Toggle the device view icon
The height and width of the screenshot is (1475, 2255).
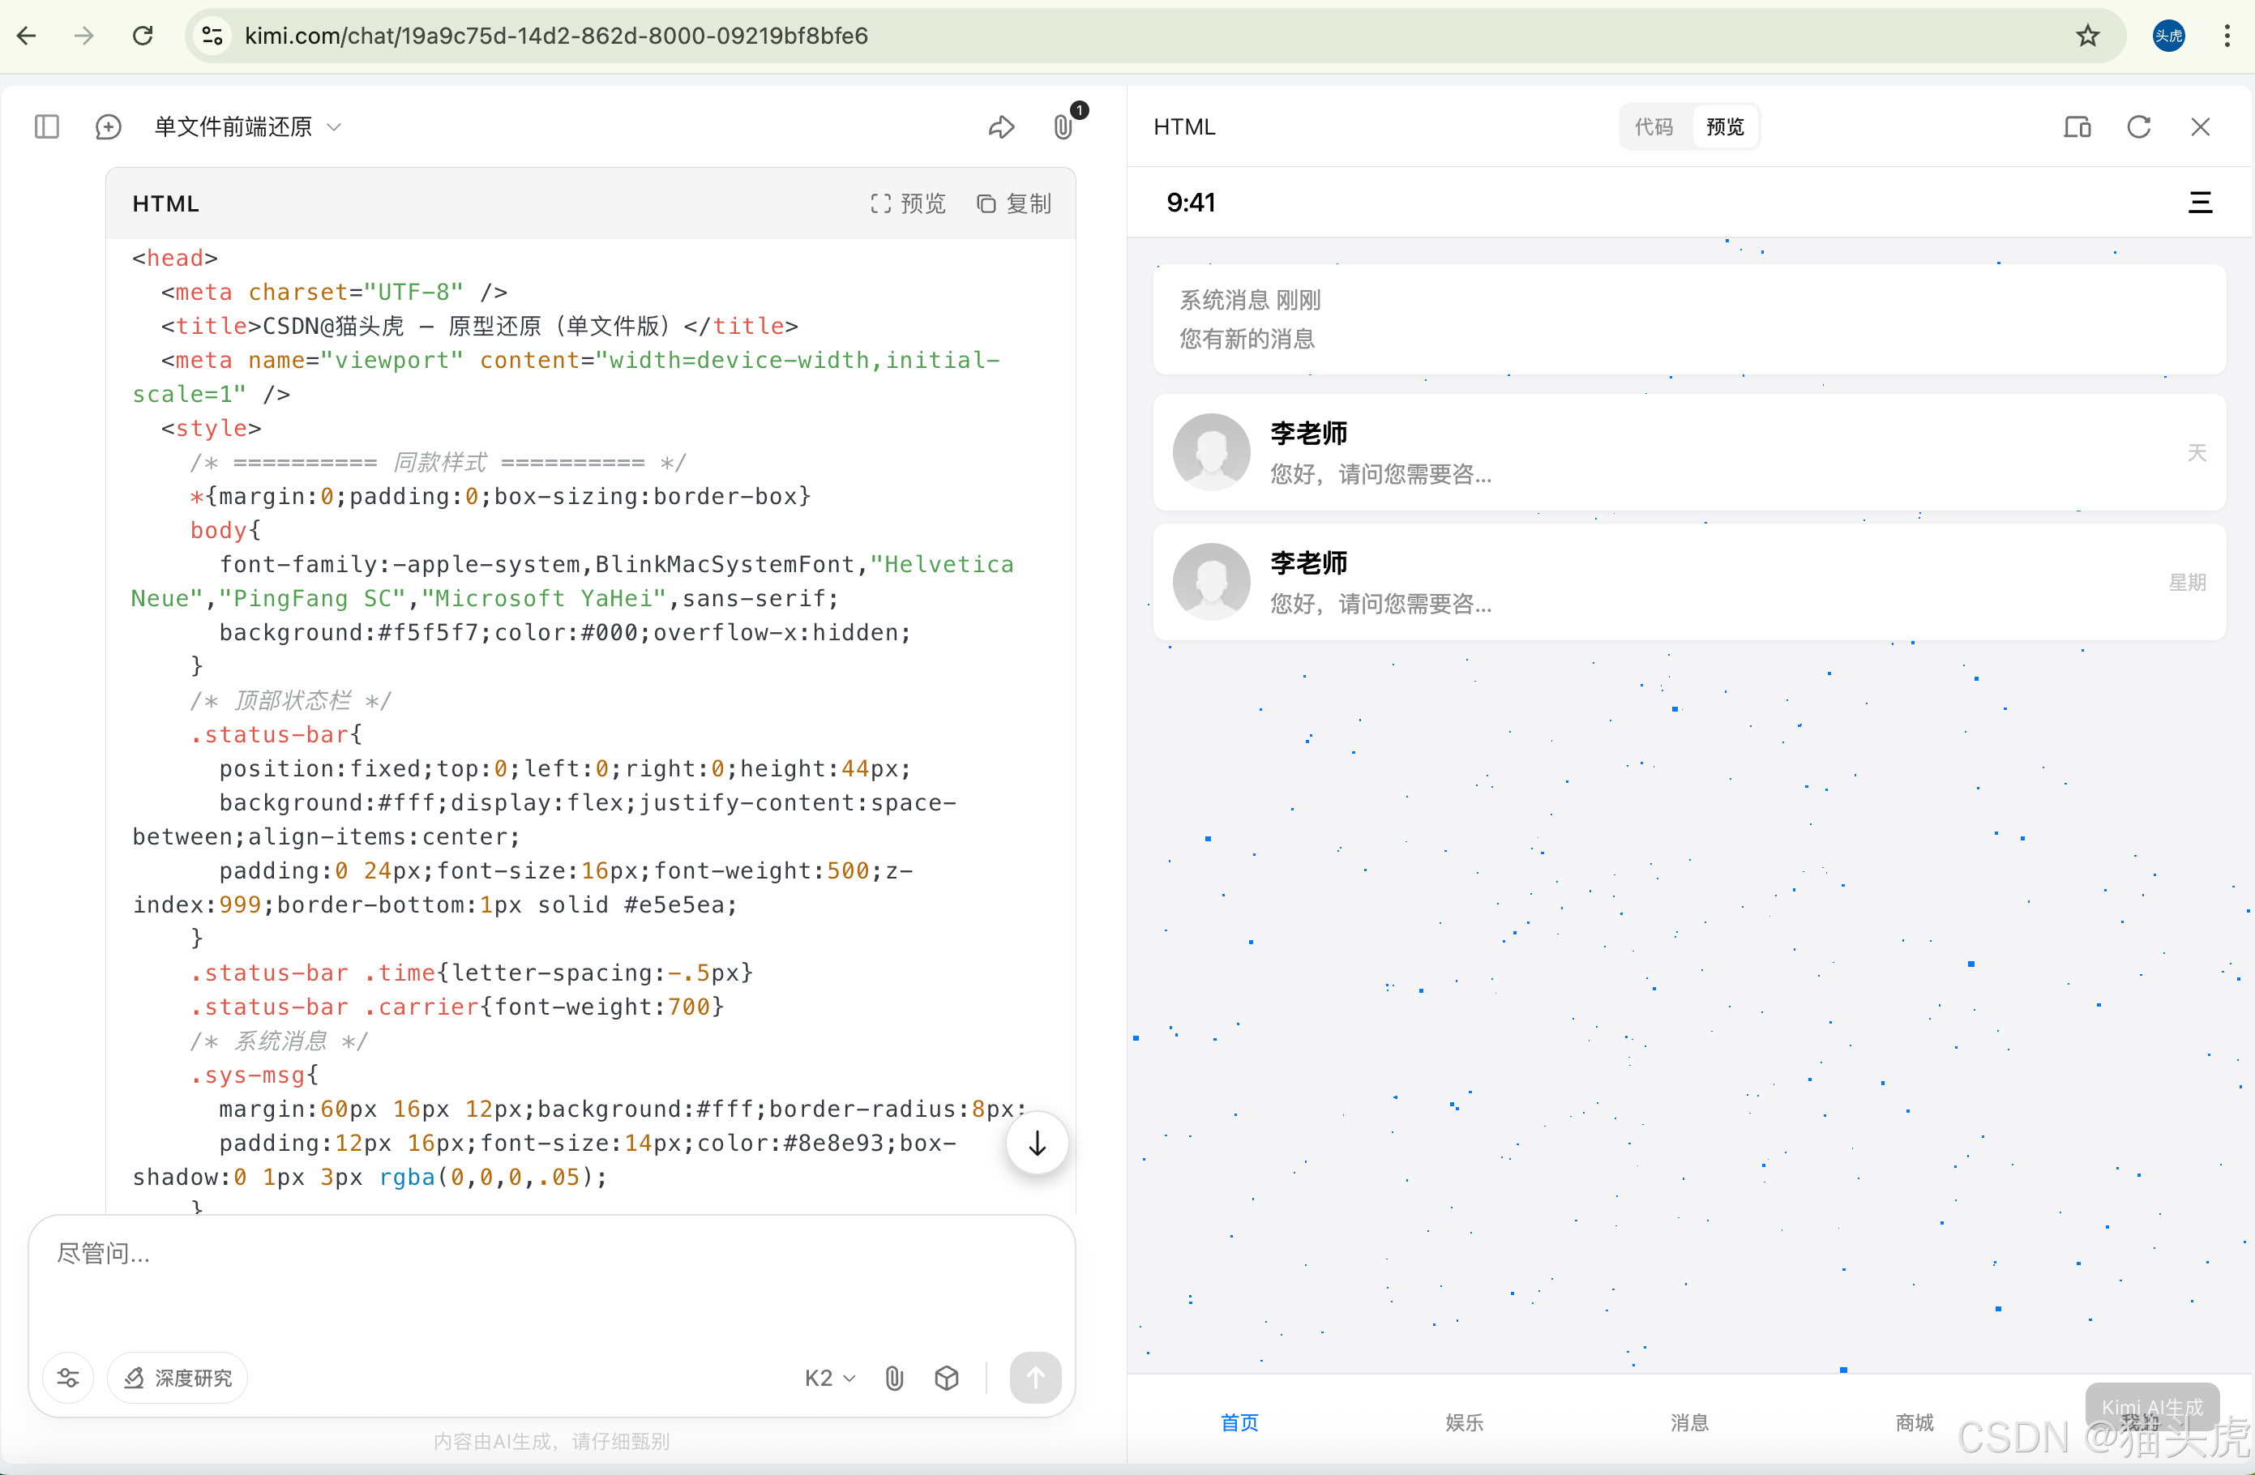2077,127
